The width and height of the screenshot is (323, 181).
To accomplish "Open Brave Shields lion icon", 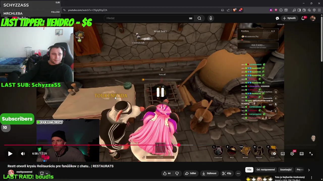I will point(235,10).
